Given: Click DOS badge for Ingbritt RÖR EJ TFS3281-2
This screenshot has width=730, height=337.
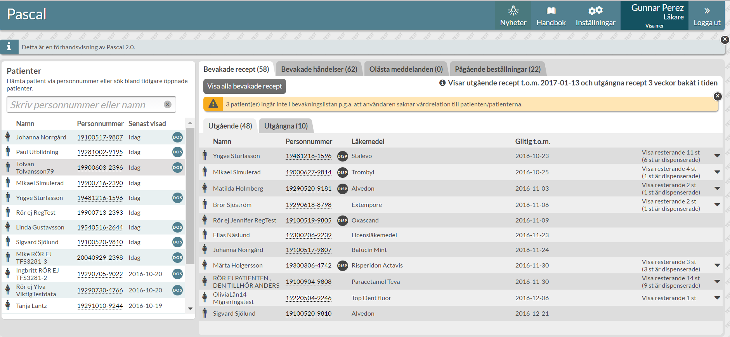Looking at the screenshot, I should 177,274.
